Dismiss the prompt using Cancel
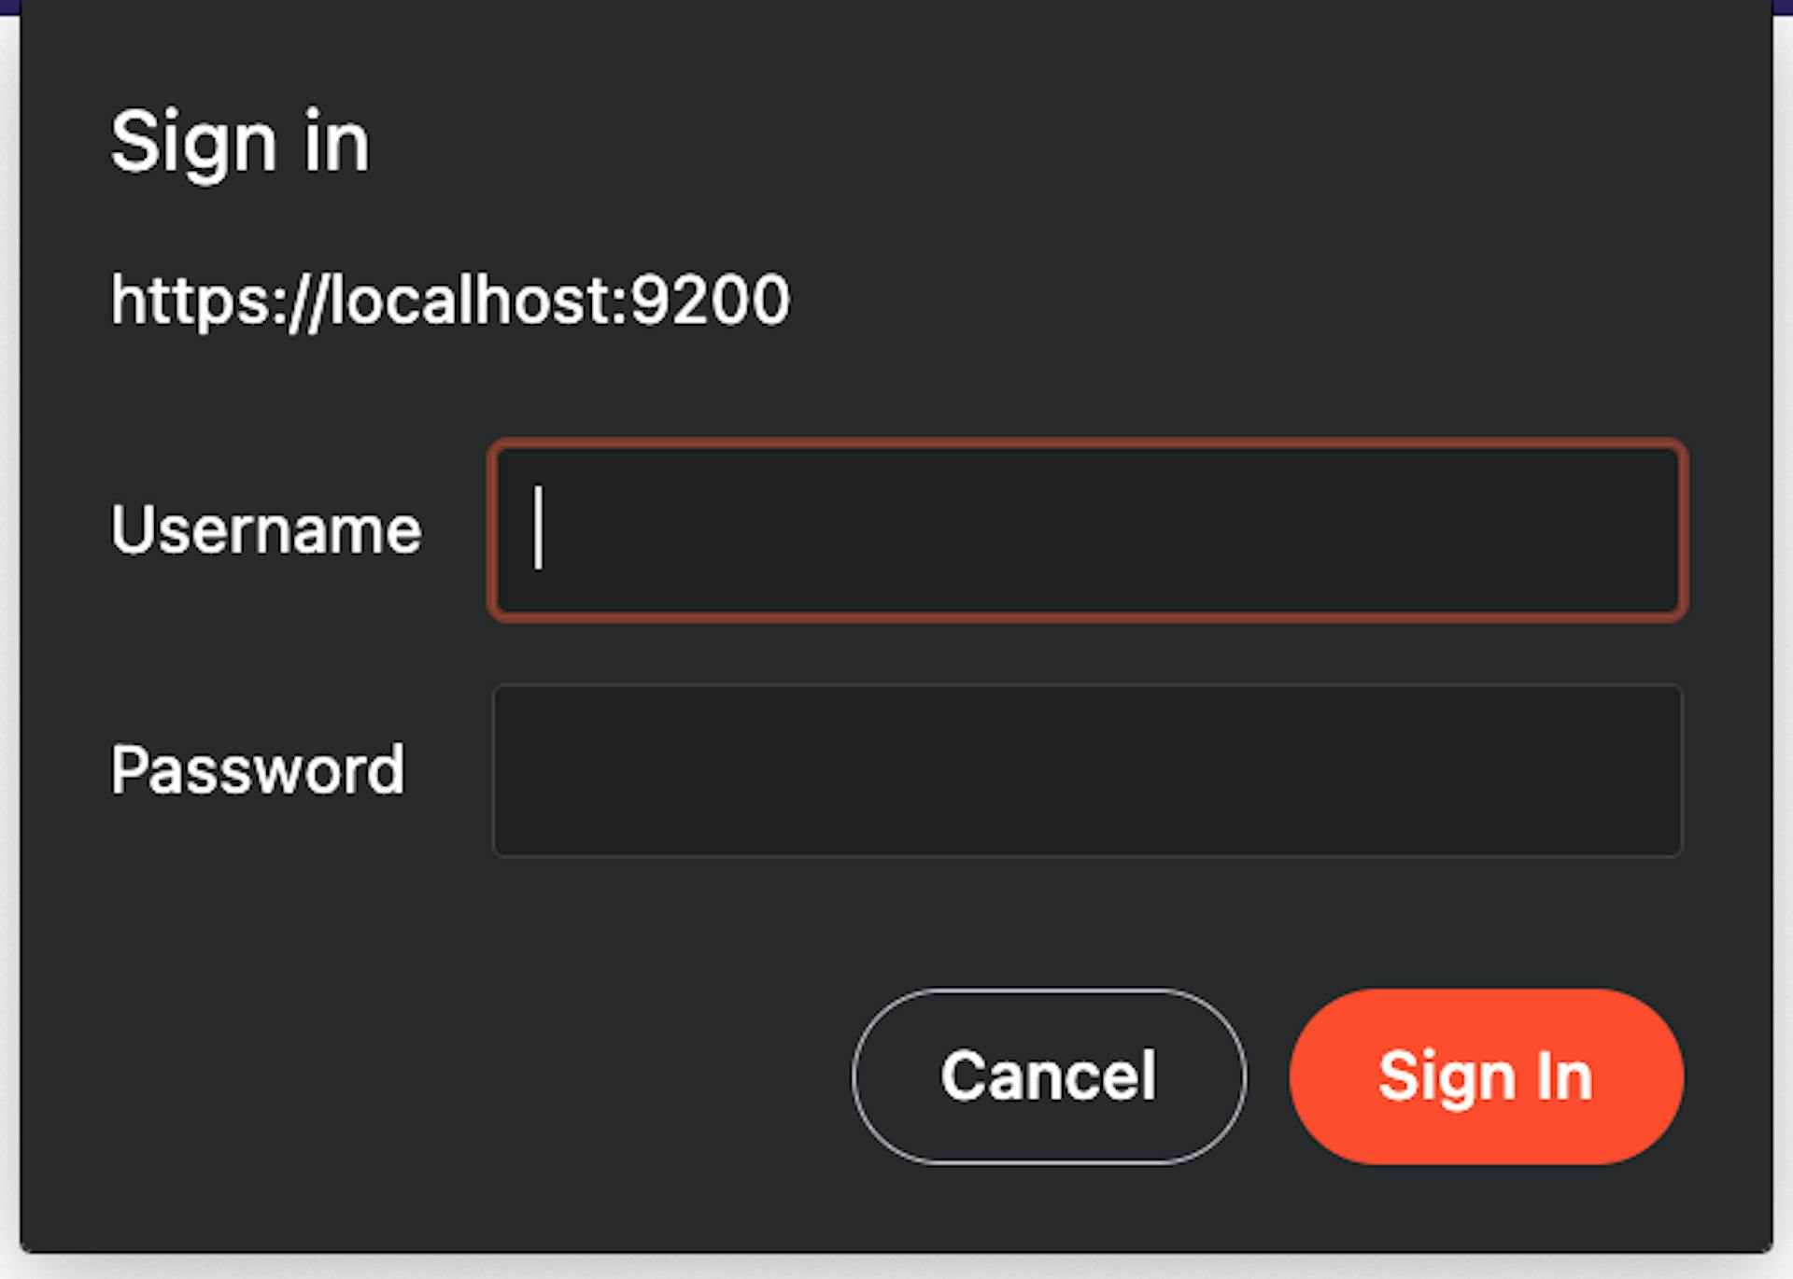The height and width of the screenshot is (1279, 1793). [x=1048, y=1076]
